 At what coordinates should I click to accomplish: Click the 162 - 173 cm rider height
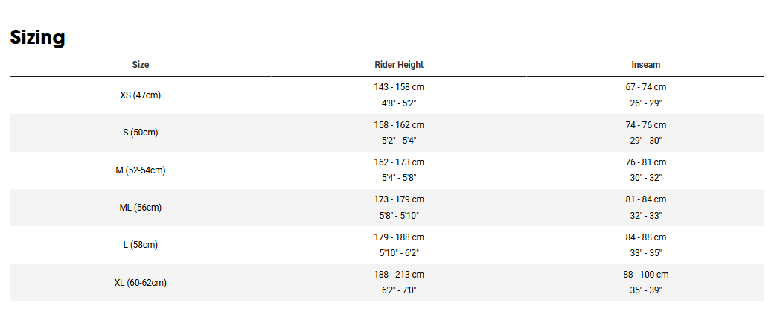click(399, 162)
